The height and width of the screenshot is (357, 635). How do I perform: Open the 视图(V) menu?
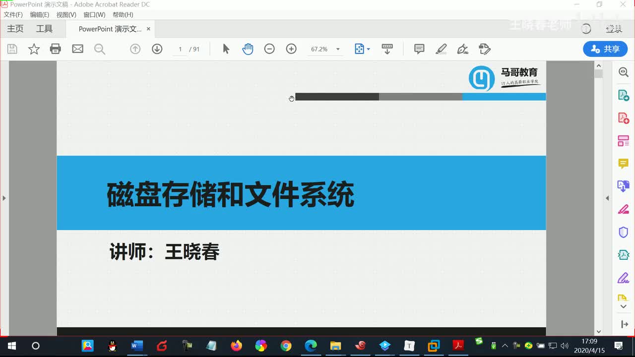66,15
